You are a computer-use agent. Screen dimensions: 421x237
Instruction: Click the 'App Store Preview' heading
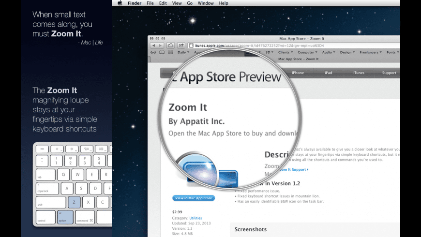(x=231, y=77)
